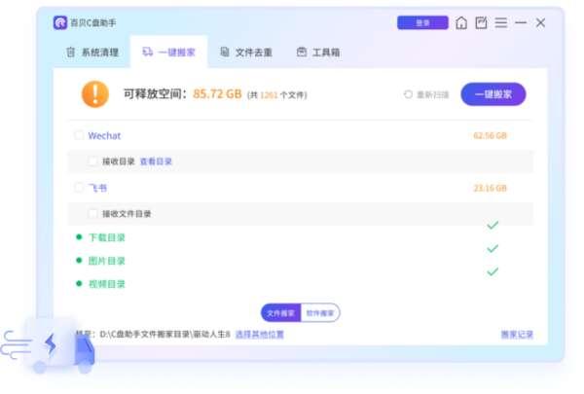
Task: Check the 接收文件目录 checkbox under 飞书
Action: pyautogui.click(x=93, y=213)
